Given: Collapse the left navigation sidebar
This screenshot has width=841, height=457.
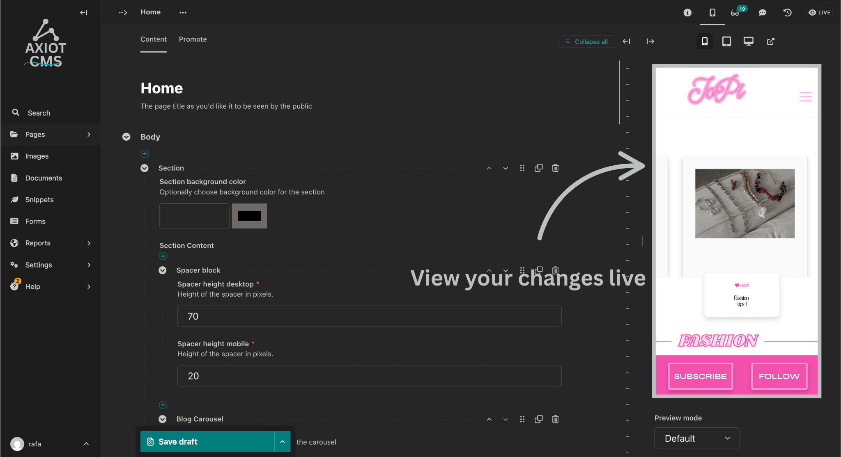Looking at the screenshot, I should click(84, 12).
